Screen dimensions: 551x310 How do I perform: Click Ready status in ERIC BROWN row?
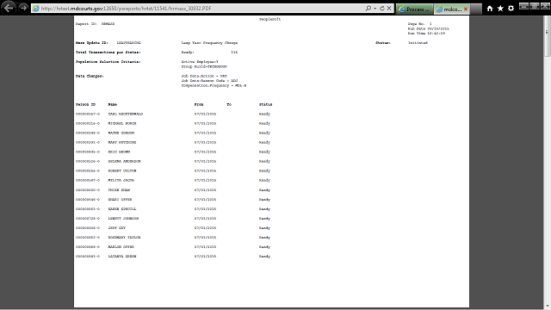pos(264,152)
